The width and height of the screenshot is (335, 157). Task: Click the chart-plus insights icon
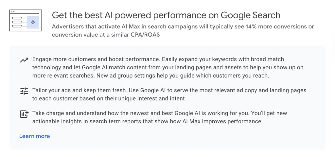24,114
